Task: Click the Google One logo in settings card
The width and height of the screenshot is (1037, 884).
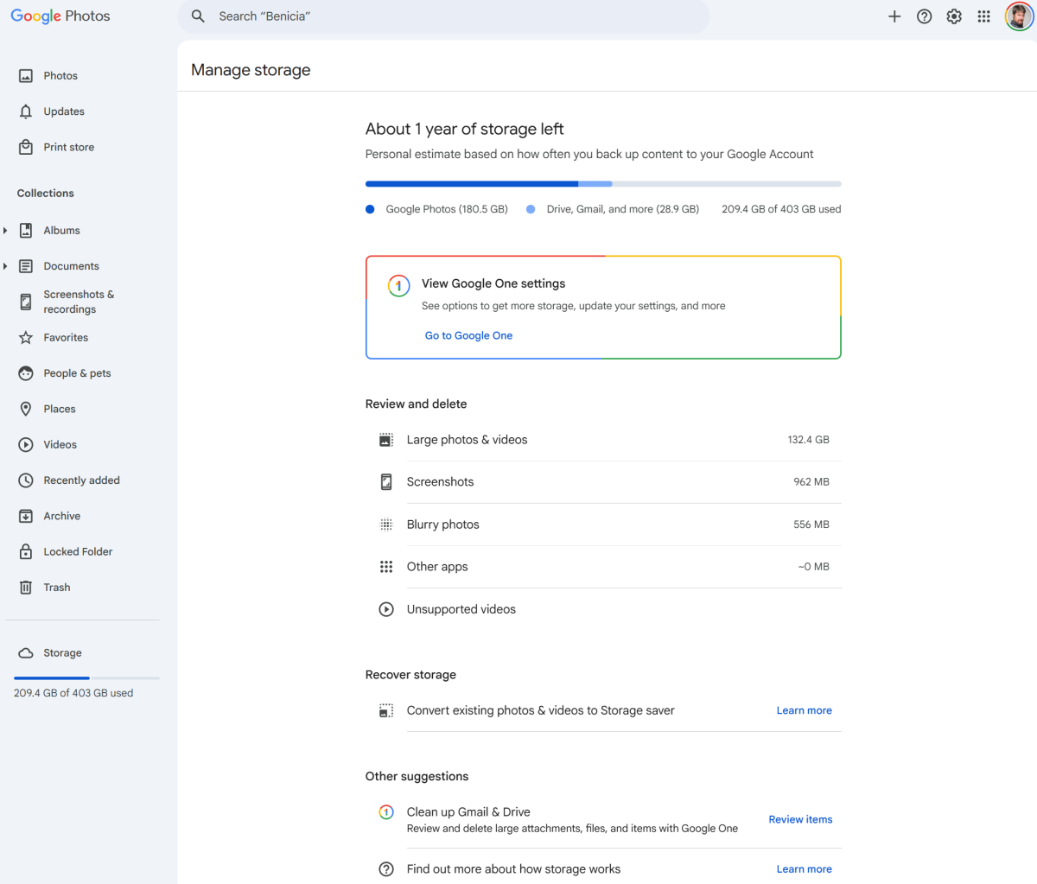Action: coord(398,286)
